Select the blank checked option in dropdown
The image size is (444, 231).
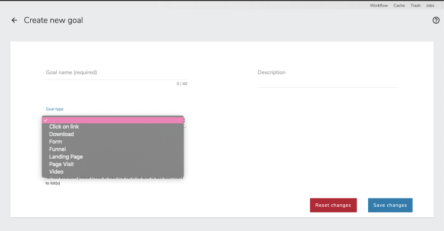[x=112, y=120]
